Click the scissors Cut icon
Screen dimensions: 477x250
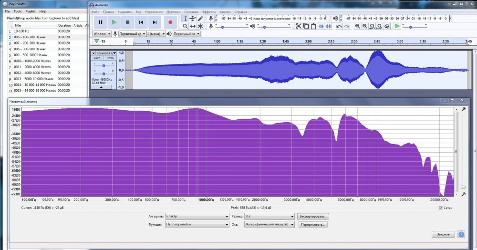[x=298, y=26]
